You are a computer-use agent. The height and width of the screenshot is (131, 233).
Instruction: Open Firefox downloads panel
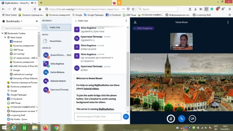(x=195, y=9)
